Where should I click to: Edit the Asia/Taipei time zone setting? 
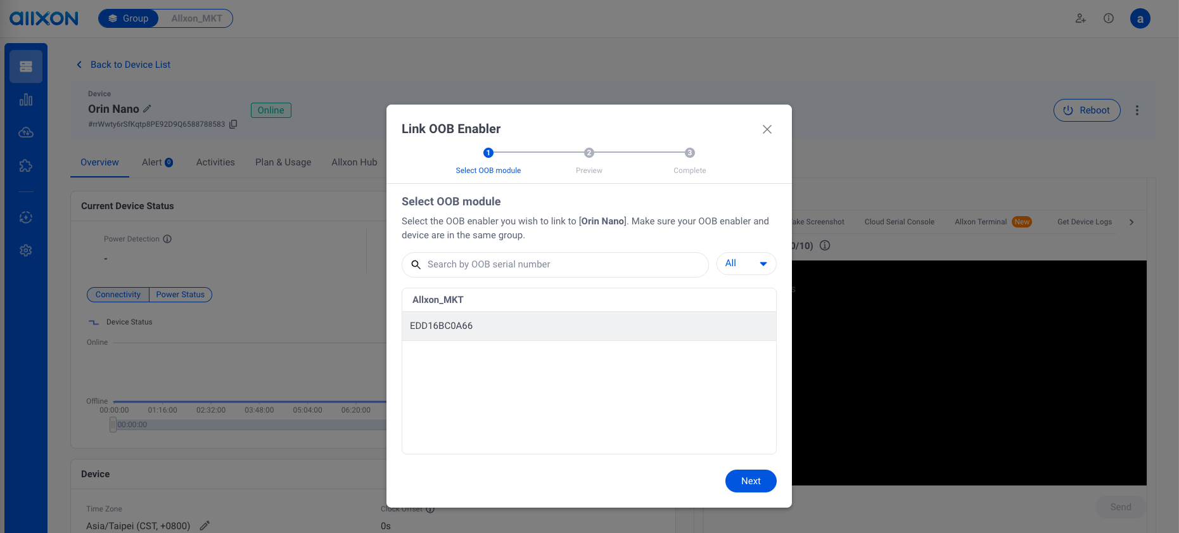click(x=205, y=525)
